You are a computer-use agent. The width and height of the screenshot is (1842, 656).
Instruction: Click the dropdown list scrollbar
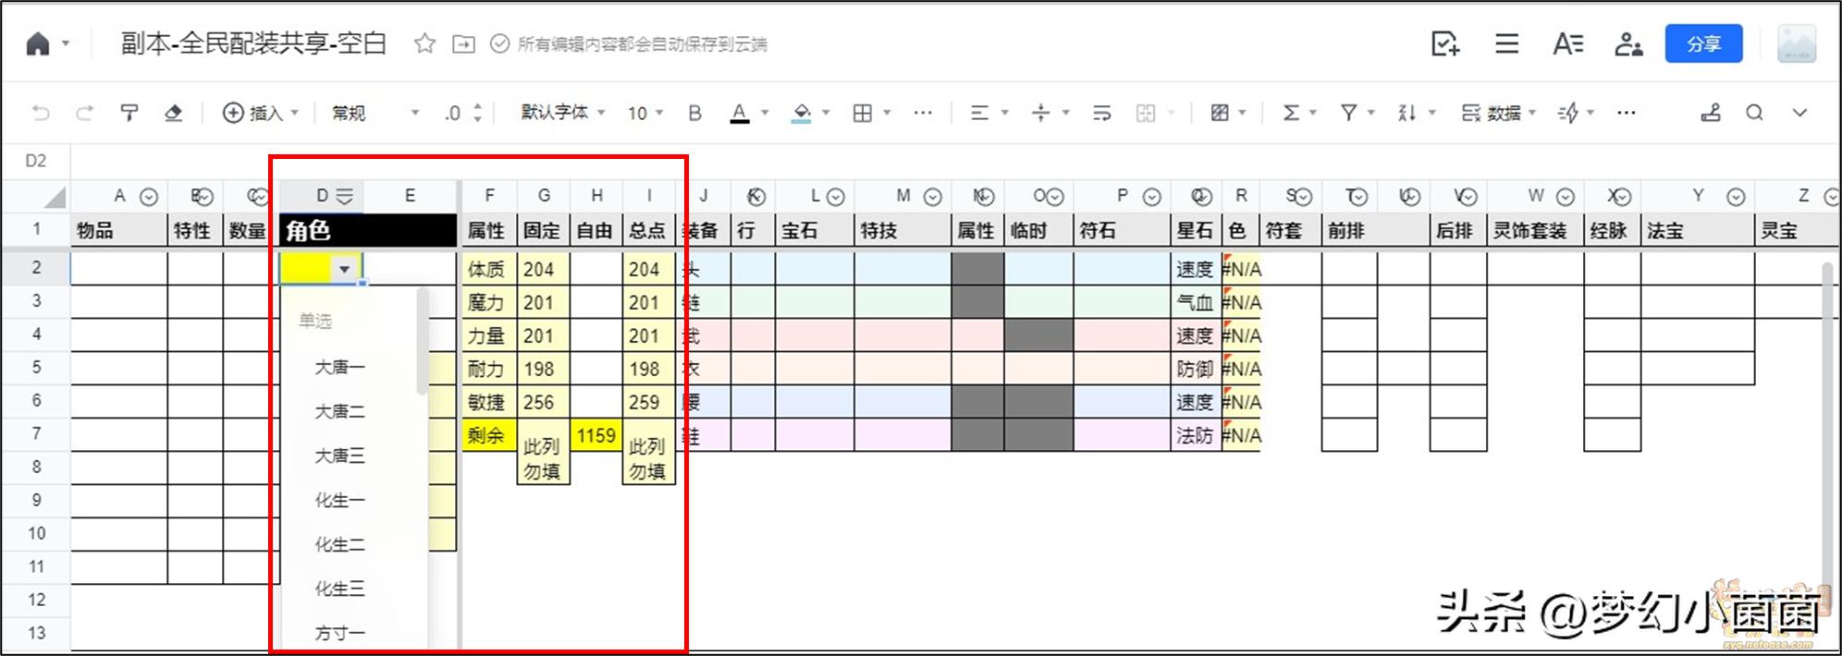click(423, 342)
